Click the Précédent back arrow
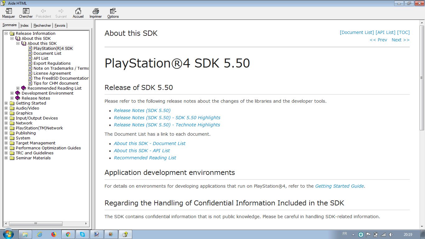425x239 pixels. [x=44, y=11]
